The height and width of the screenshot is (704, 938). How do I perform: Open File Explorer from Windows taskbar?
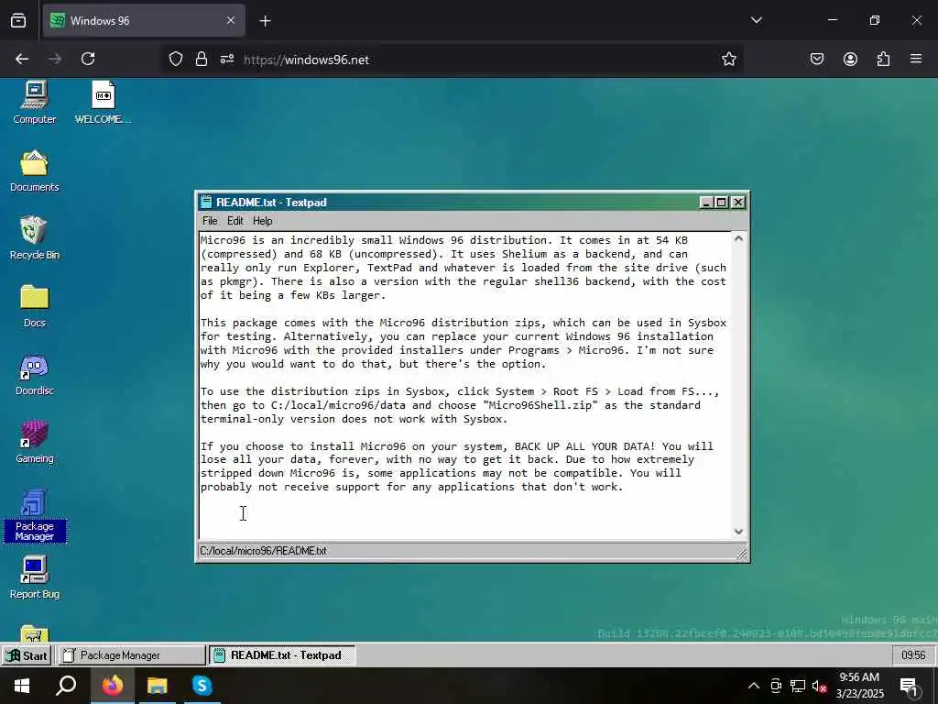pos(158,686)
